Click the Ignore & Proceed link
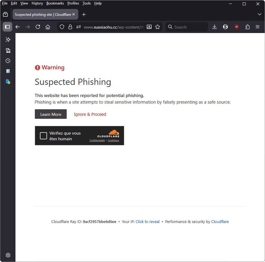Image resolution: width=265 pixels, height=262 pixels. [90, 114]
